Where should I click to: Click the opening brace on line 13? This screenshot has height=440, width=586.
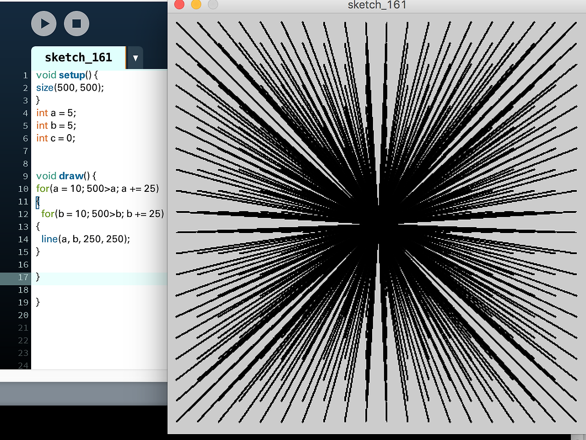[38, 226]
